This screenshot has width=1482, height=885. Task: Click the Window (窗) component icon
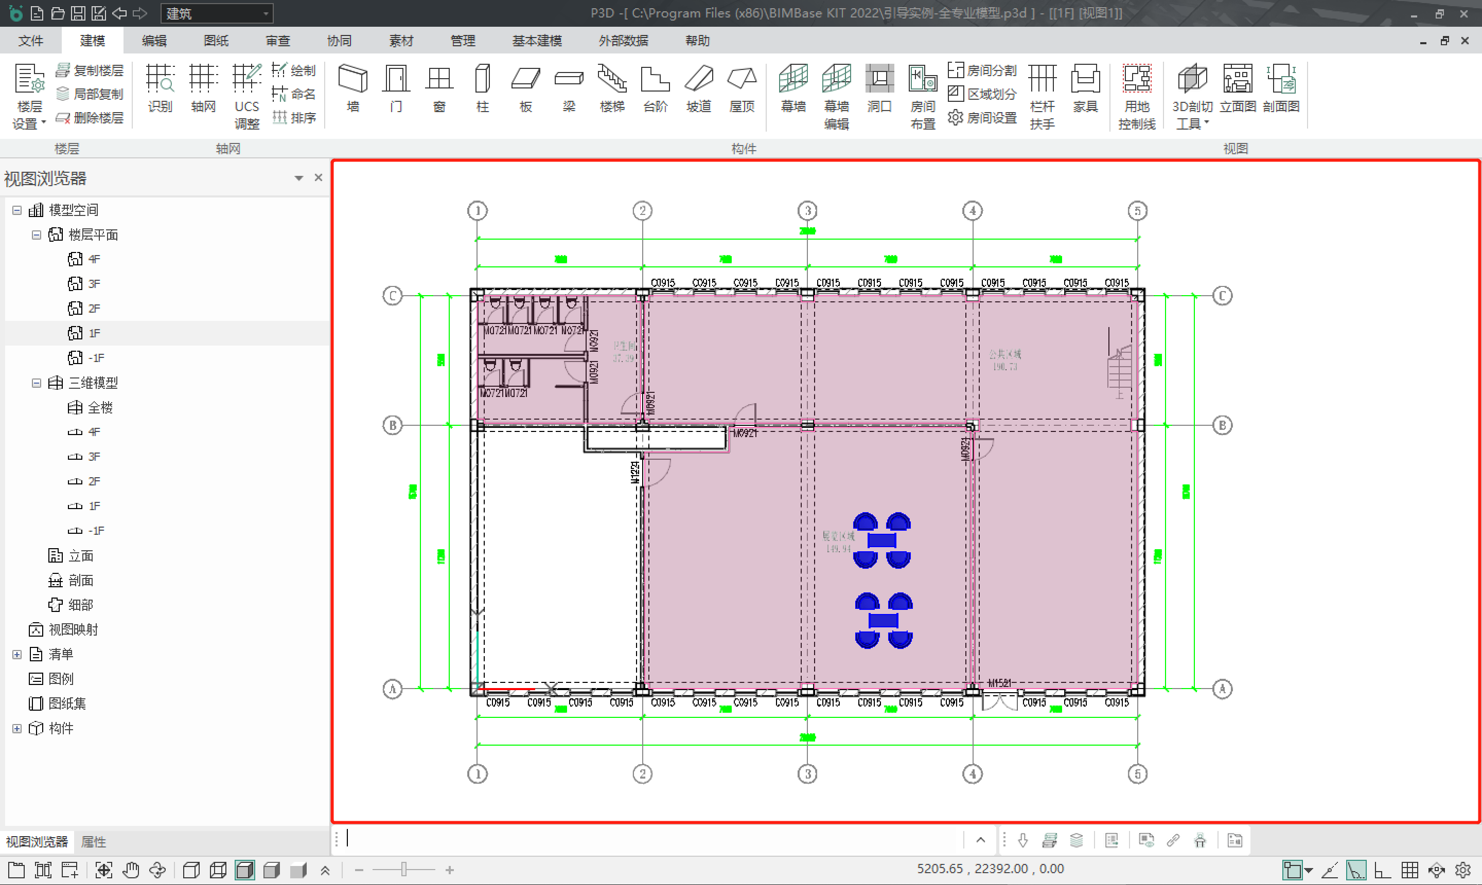point(439,87)
